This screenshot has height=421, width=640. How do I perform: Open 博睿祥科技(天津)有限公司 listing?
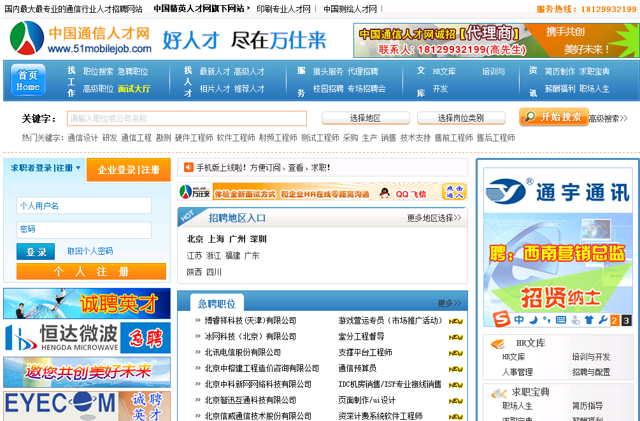[251, 321]
